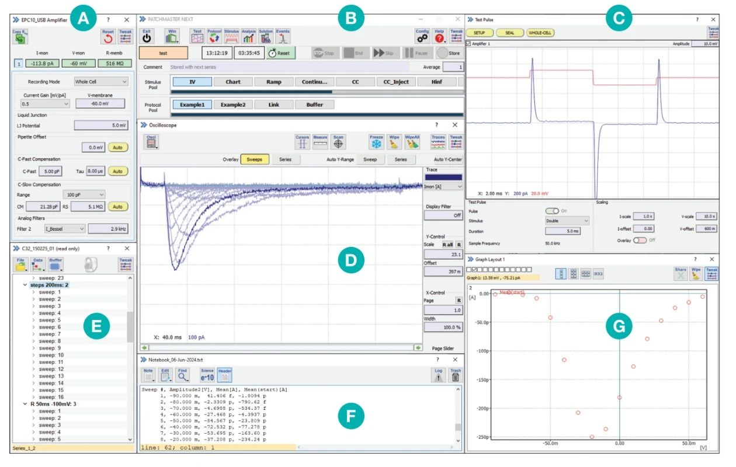
Task: Toggle the Amplifier 1 checkbox in Test Pulse
Action: click(x=468, y=44)
